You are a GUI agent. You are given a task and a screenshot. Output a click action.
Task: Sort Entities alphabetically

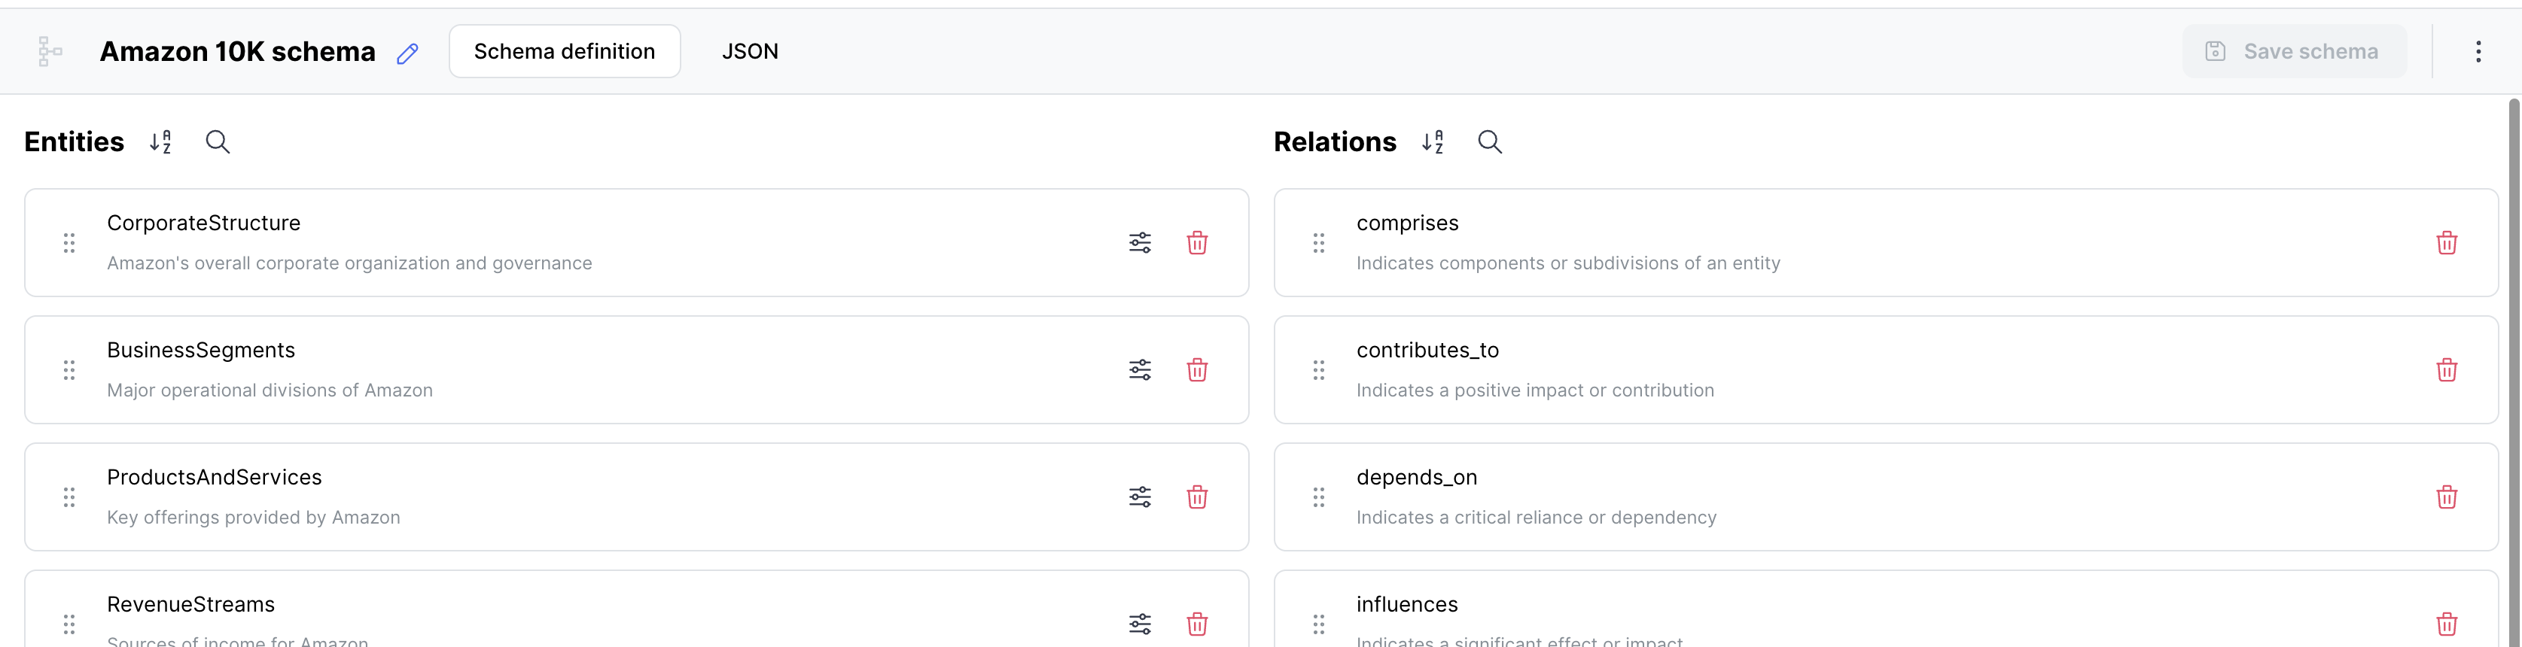pos(162,142)
